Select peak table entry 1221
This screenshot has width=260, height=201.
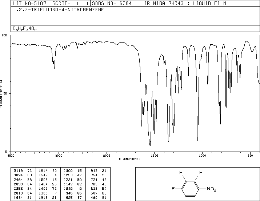click(68, 180)
